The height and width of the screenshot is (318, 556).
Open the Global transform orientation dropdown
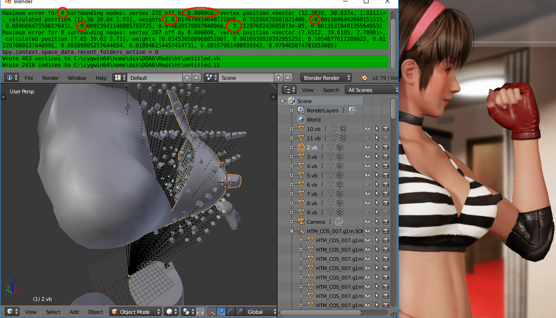click(261, 312)
